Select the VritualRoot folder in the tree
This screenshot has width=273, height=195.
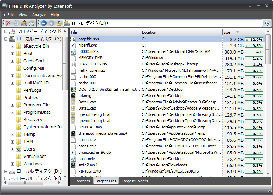coord(35,156)
